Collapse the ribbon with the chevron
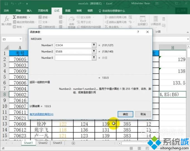The width and height of the screenshot is (190, 151). click(188, 32)
